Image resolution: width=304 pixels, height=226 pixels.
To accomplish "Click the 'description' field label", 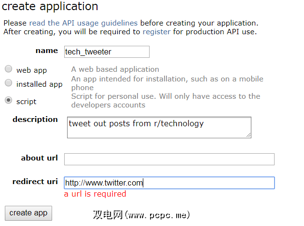I will pos(35,119).
